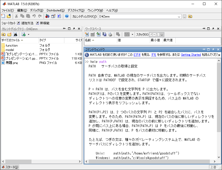
Task: Select the modal folder
Action: [x=10, y=50]
